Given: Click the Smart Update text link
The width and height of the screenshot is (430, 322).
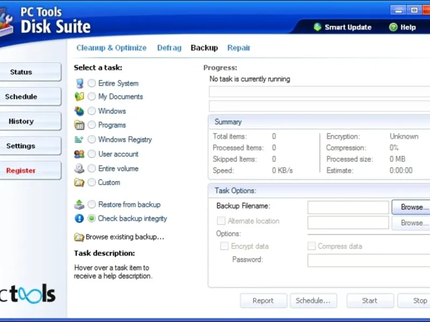Looking at the screenshot, I should click(348, 27).
